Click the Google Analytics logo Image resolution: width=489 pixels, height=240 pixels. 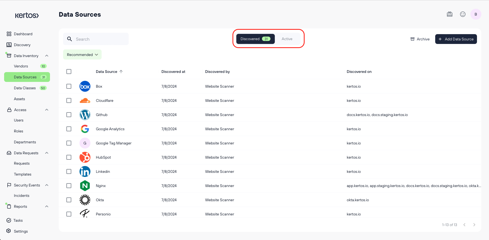click(85, 129)
